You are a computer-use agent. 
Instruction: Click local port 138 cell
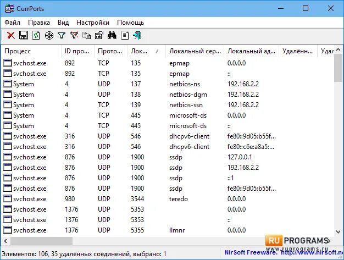136,95
